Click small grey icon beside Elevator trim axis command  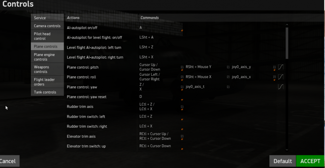182,136
